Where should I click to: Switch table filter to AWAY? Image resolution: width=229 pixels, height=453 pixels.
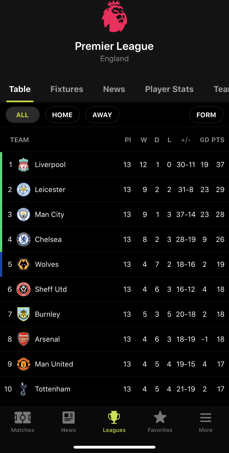point(102,115)
